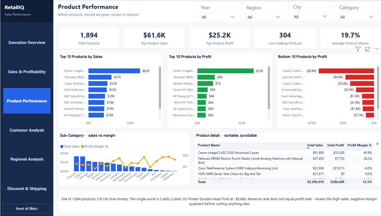Image resolution: width=381 pixels, height=216 pixels.
Task: Open the Category dropdown
Action: click(x=356, y=17)
